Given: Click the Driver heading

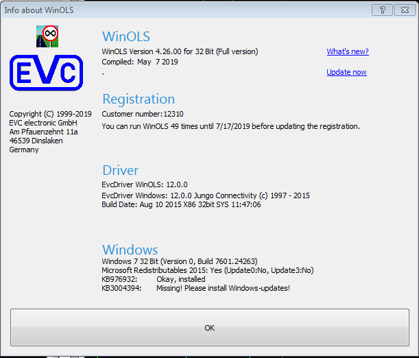Looking at the screenshot, I should (120, 170).
